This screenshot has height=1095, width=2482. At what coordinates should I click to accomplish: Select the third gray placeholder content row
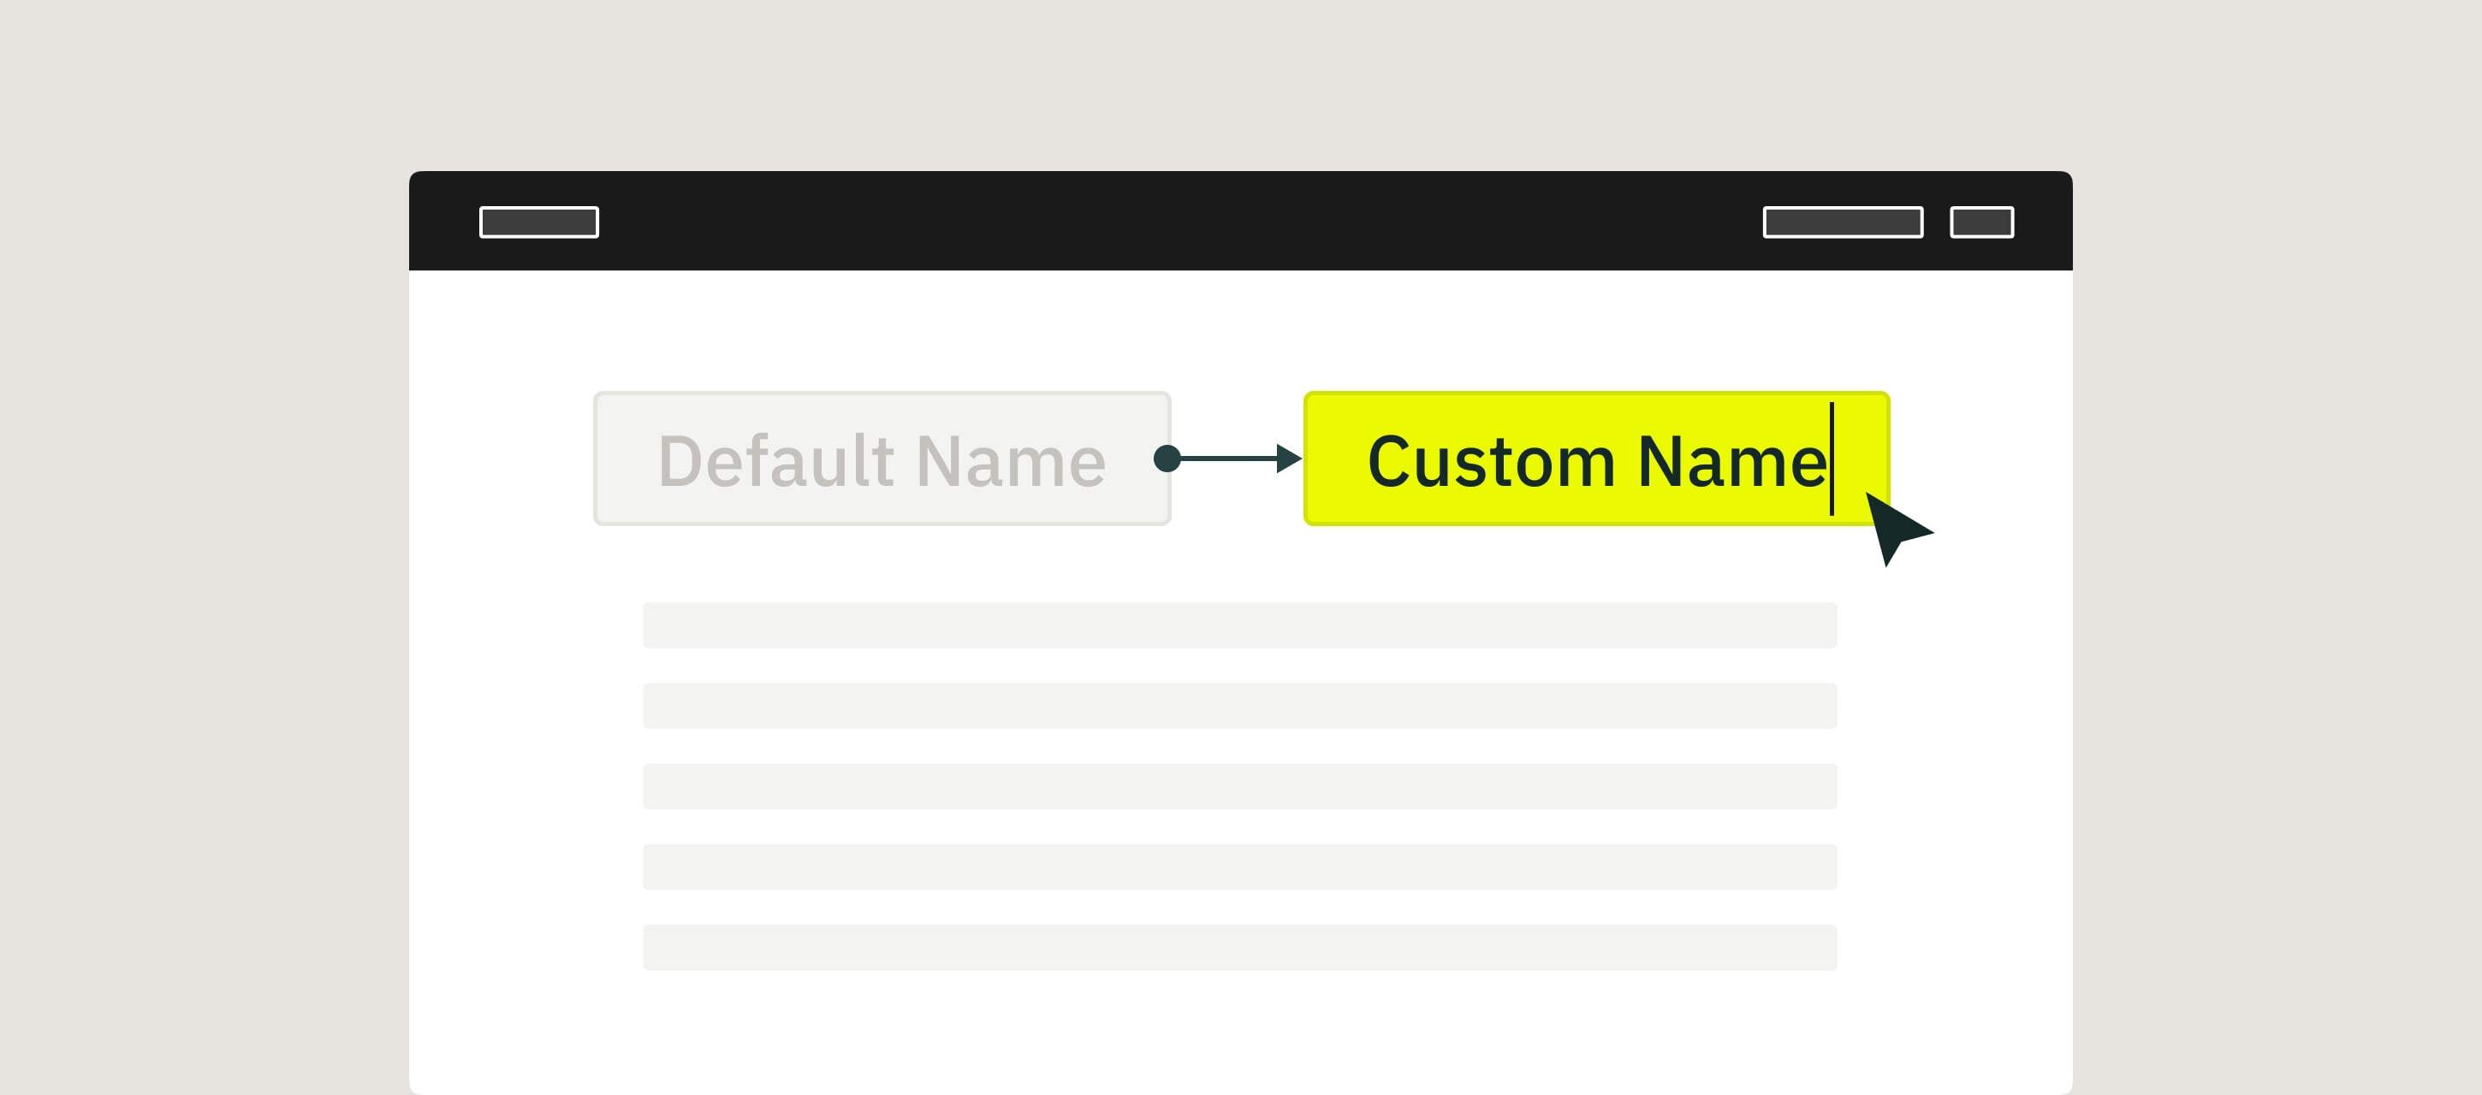pyautogui.click(x=1239, y=786)
